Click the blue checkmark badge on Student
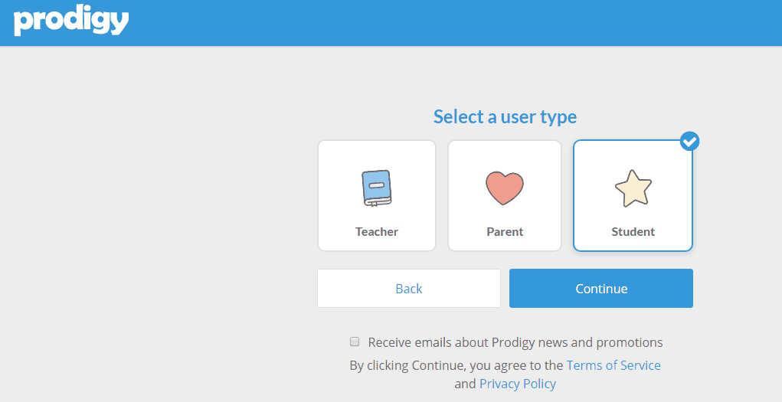782x402 pixels. (x=689, y=141)
